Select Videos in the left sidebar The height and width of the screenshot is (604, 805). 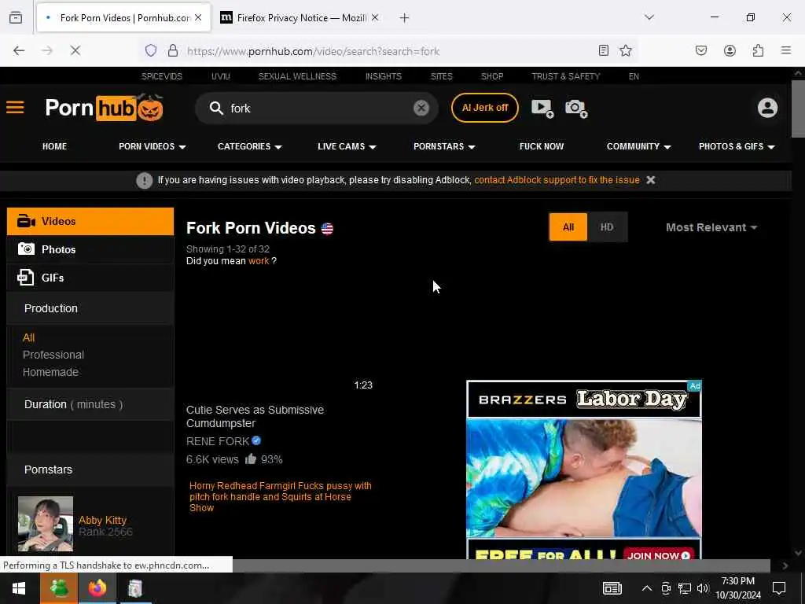click(x=90, y=221)
